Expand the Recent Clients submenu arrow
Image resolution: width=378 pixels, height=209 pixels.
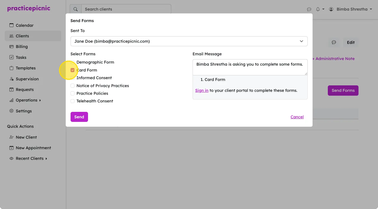pos(46,159)
